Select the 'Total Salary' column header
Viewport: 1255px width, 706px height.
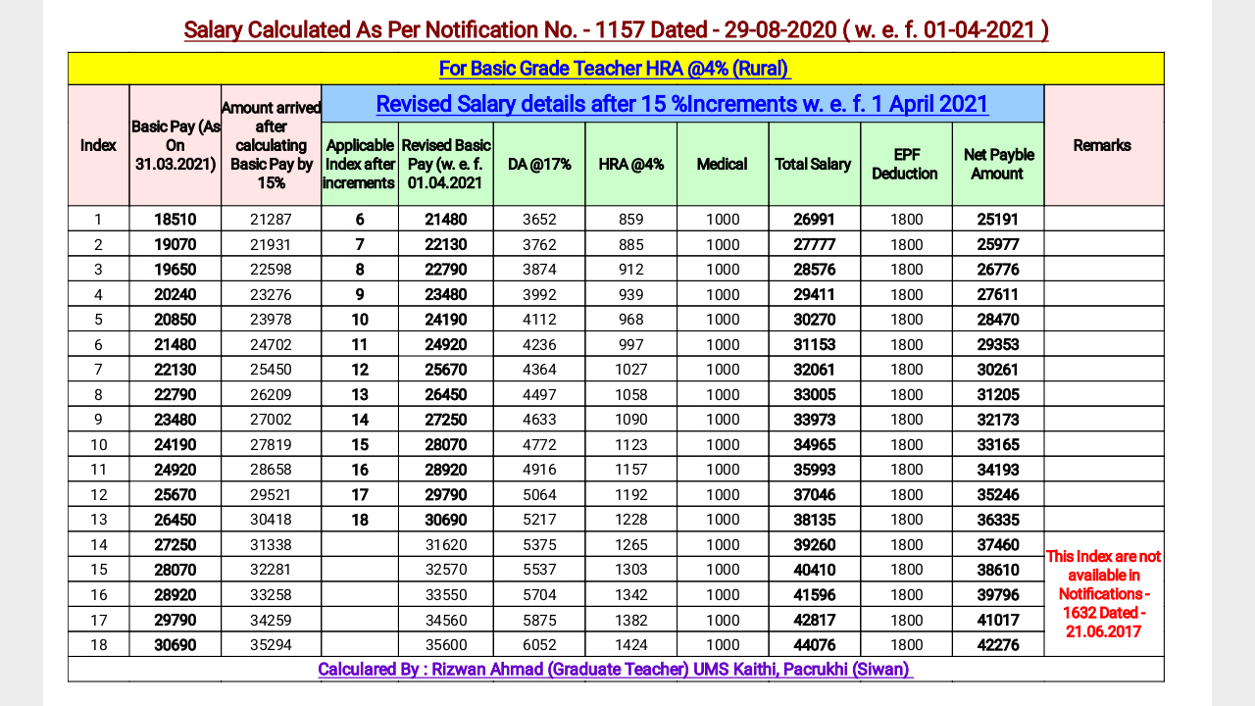[814, 164]
